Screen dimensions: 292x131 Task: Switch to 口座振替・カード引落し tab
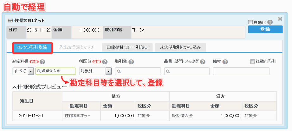point(127,47)
